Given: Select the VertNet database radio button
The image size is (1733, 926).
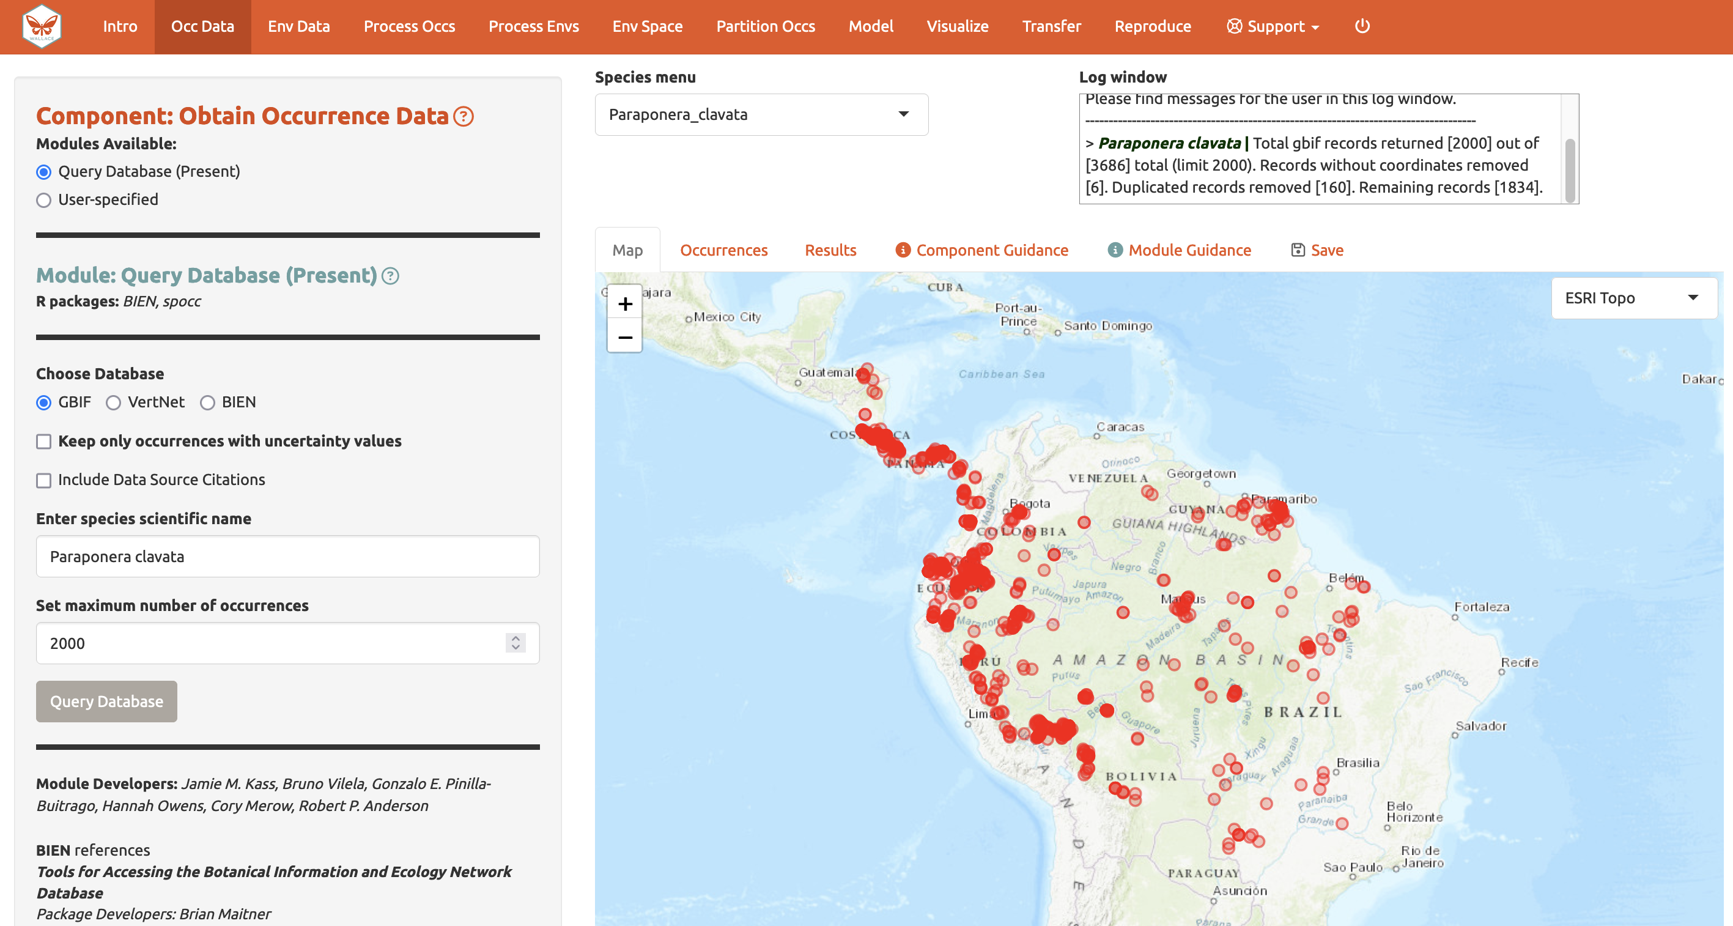Looking at the screenshot, I should [113, 402].
